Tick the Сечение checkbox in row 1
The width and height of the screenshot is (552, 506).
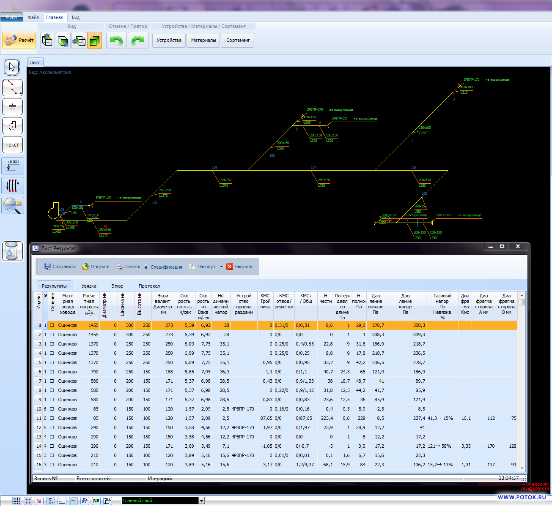tap(52, 325)
